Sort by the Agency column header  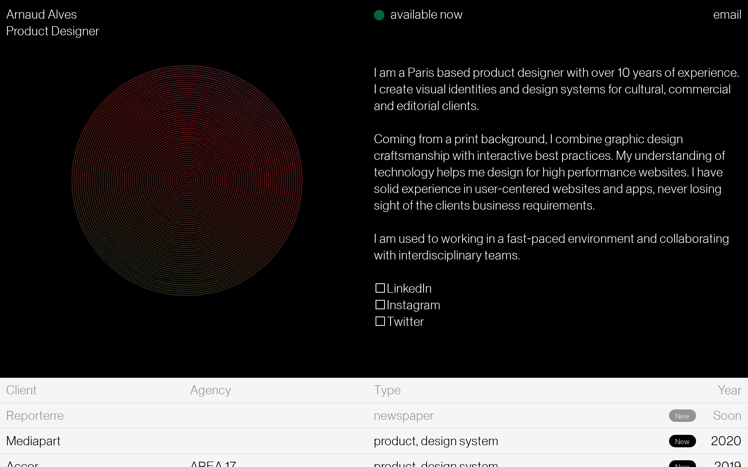click(210, 390)
